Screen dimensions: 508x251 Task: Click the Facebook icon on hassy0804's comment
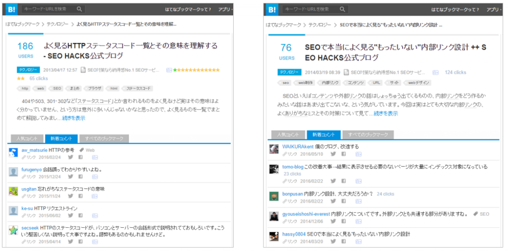(x=343, y=241)
